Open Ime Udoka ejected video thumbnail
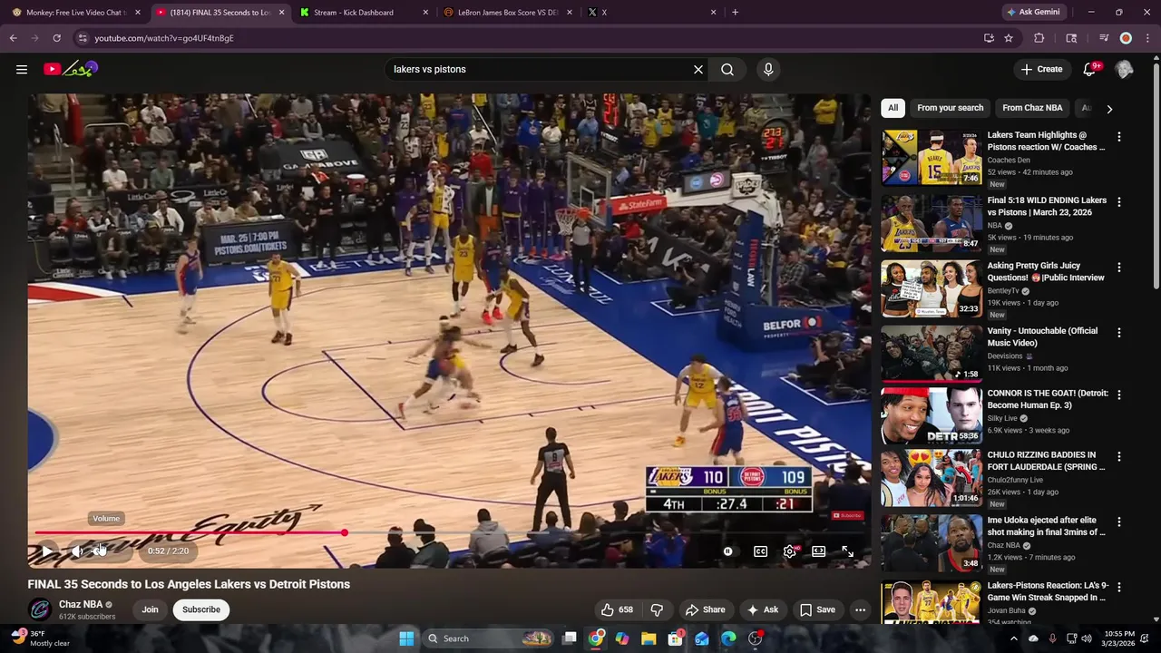1161x653 pixels. point(932,543)
